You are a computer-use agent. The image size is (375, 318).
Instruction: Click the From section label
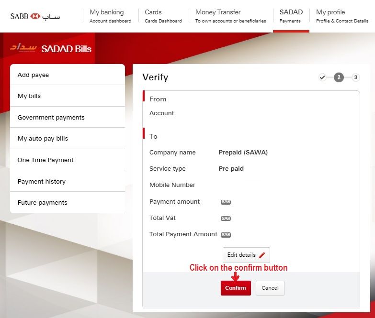[x=158, y=99]
